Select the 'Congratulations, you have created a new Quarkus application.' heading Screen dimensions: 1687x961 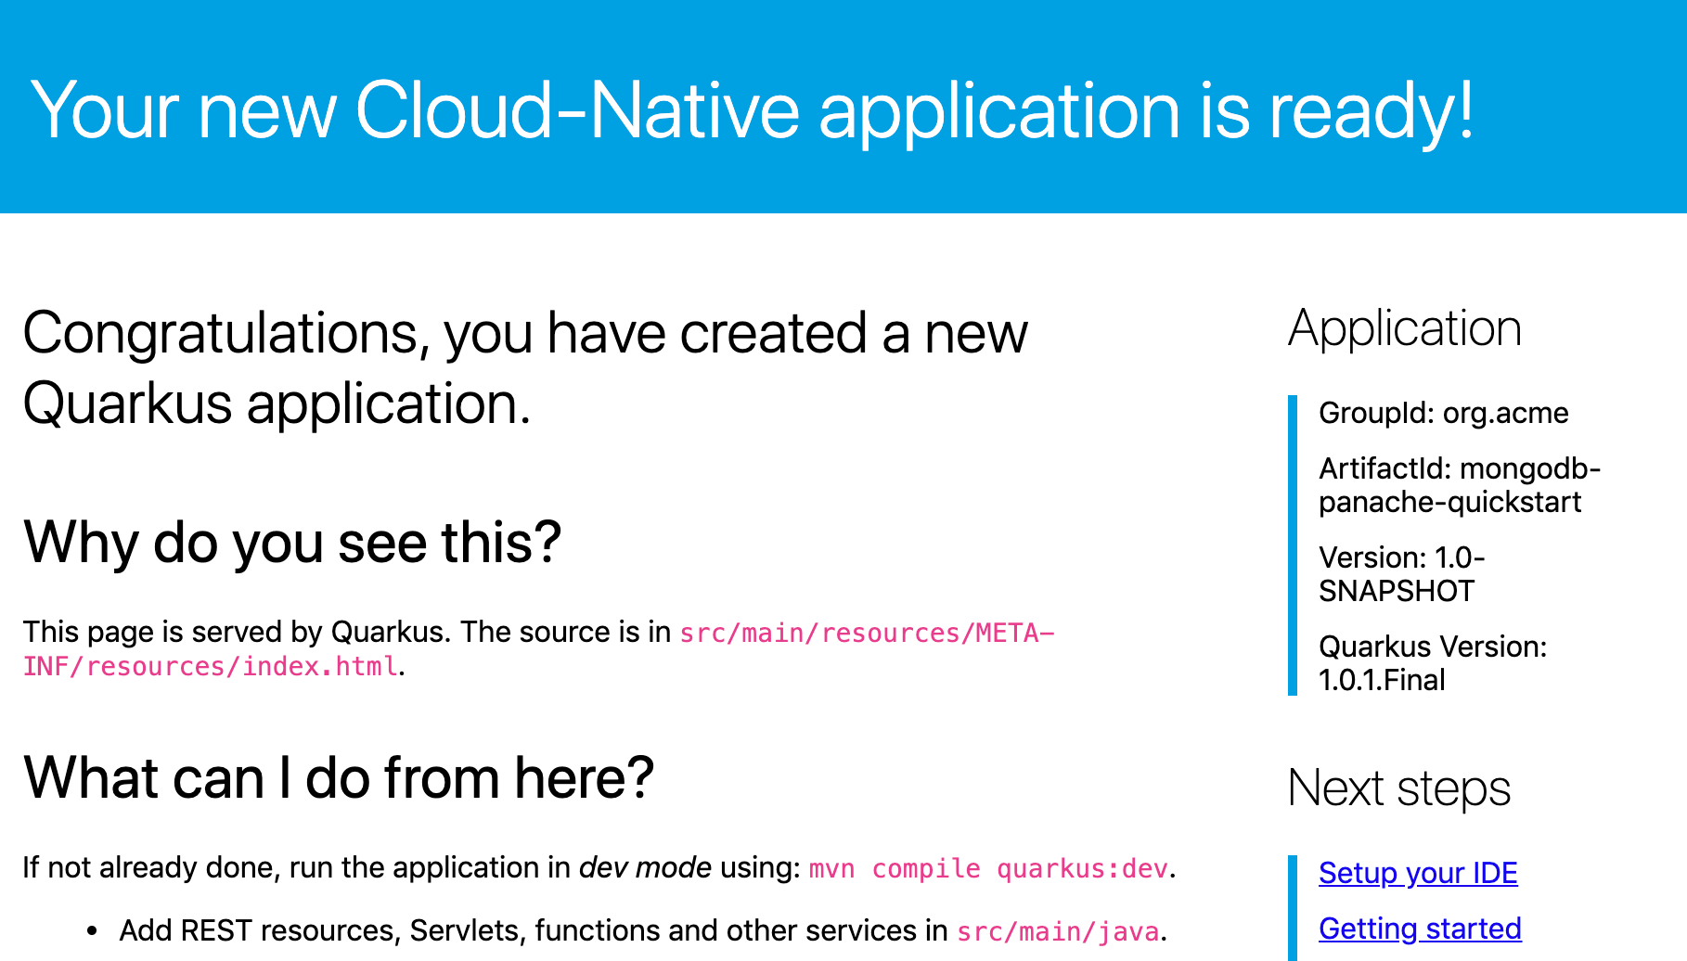pos(525,368)
